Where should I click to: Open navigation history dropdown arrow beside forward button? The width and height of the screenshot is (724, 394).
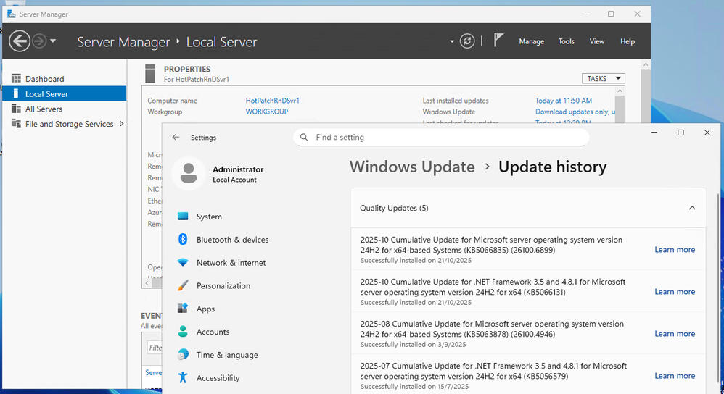(x=53, y=41)
